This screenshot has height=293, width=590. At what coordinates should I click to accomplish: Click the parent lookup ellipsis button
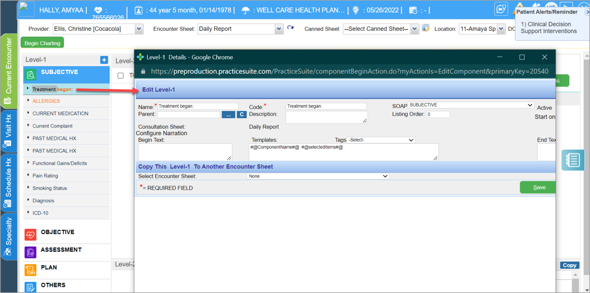coord(228,114)
